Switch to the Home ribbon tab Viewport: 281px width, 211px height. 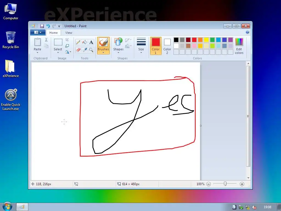tap(54, 33)
